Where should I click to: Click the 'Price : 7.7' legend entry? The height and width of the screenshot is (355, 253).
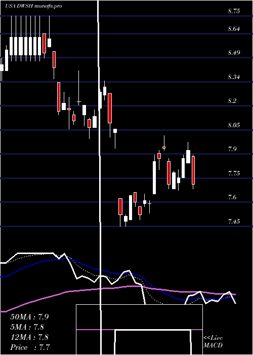point(30,347)
